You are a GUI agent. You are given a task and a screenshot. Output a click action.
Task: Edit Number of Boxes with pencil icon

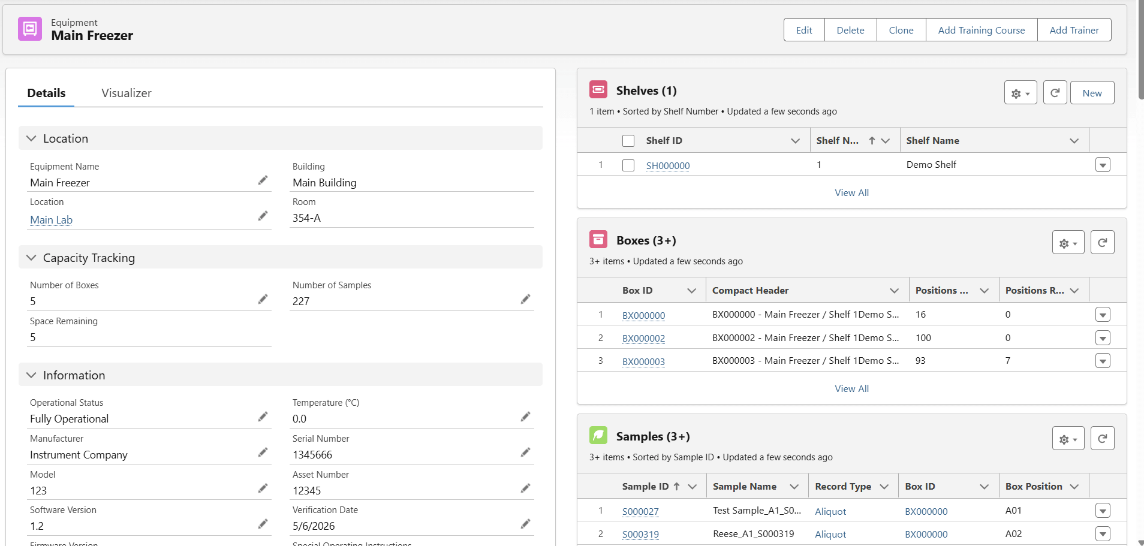coord(263,299)
